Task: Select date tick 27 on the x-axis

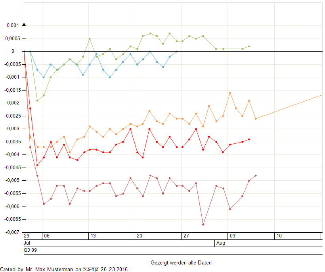Action: coord(186,236)
